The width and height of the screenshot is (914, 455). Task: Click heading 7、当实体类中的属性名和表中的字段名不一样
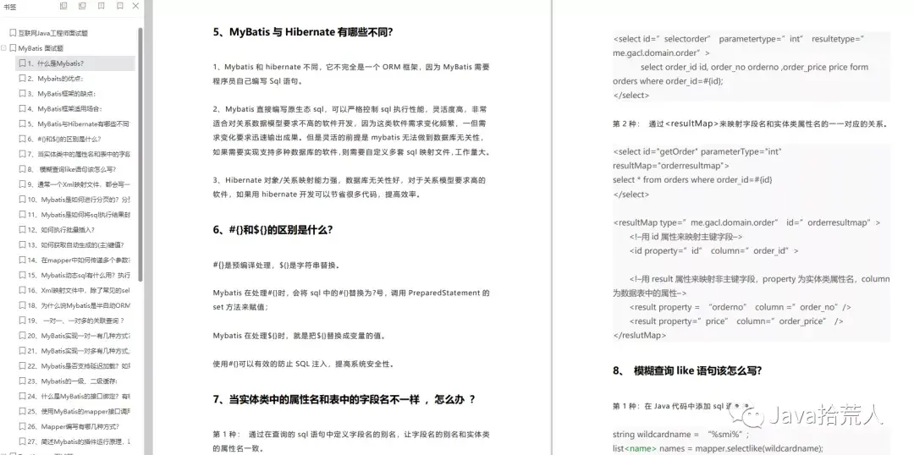(344, 400)
